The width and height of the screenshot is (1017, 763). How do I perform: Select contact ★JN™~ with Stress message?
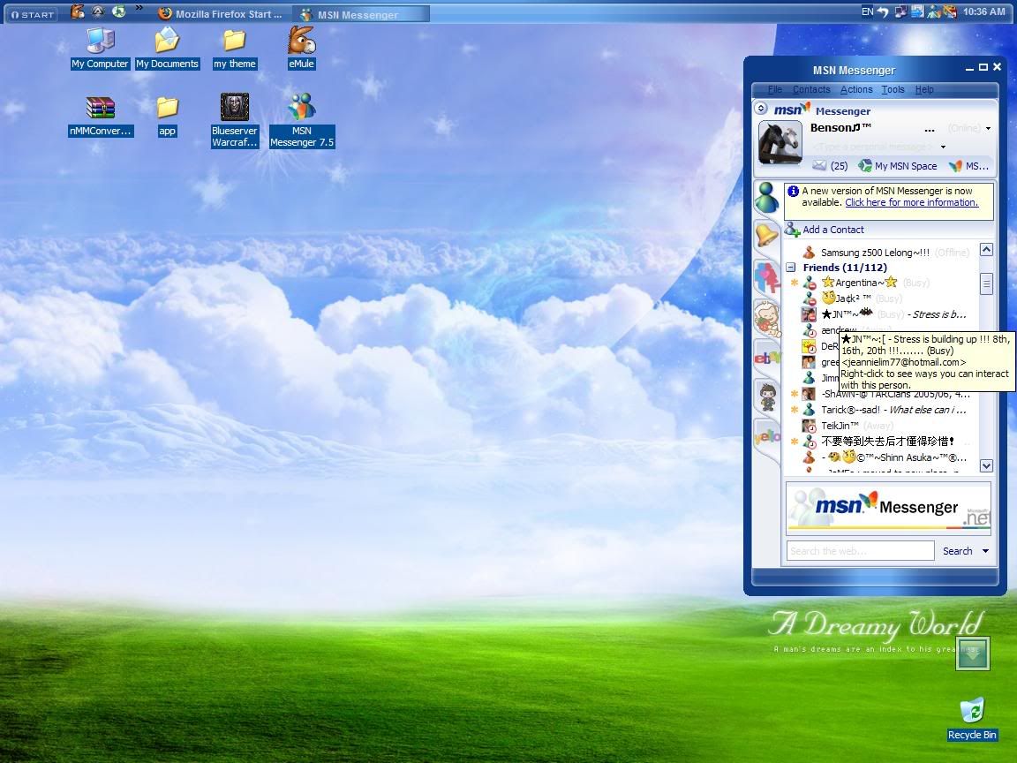click(885, 314)
